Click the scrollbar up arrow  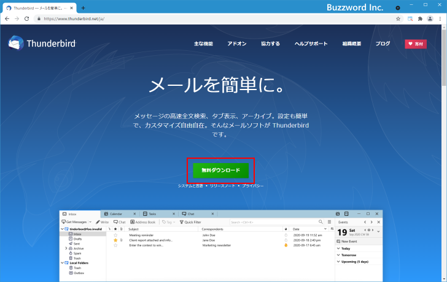(x=444, y=27)
